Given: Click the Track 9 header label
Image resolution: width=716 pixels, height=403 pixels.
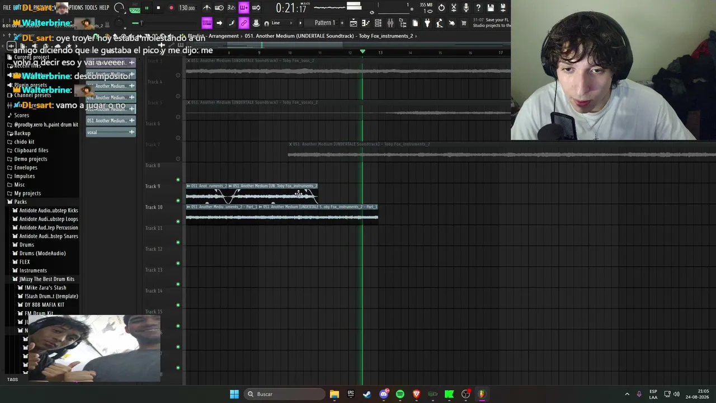Looking at the screenshot, I should 153,186.
